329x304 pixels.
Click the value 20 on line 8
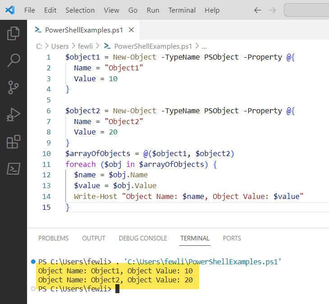[x=113, y=132]
